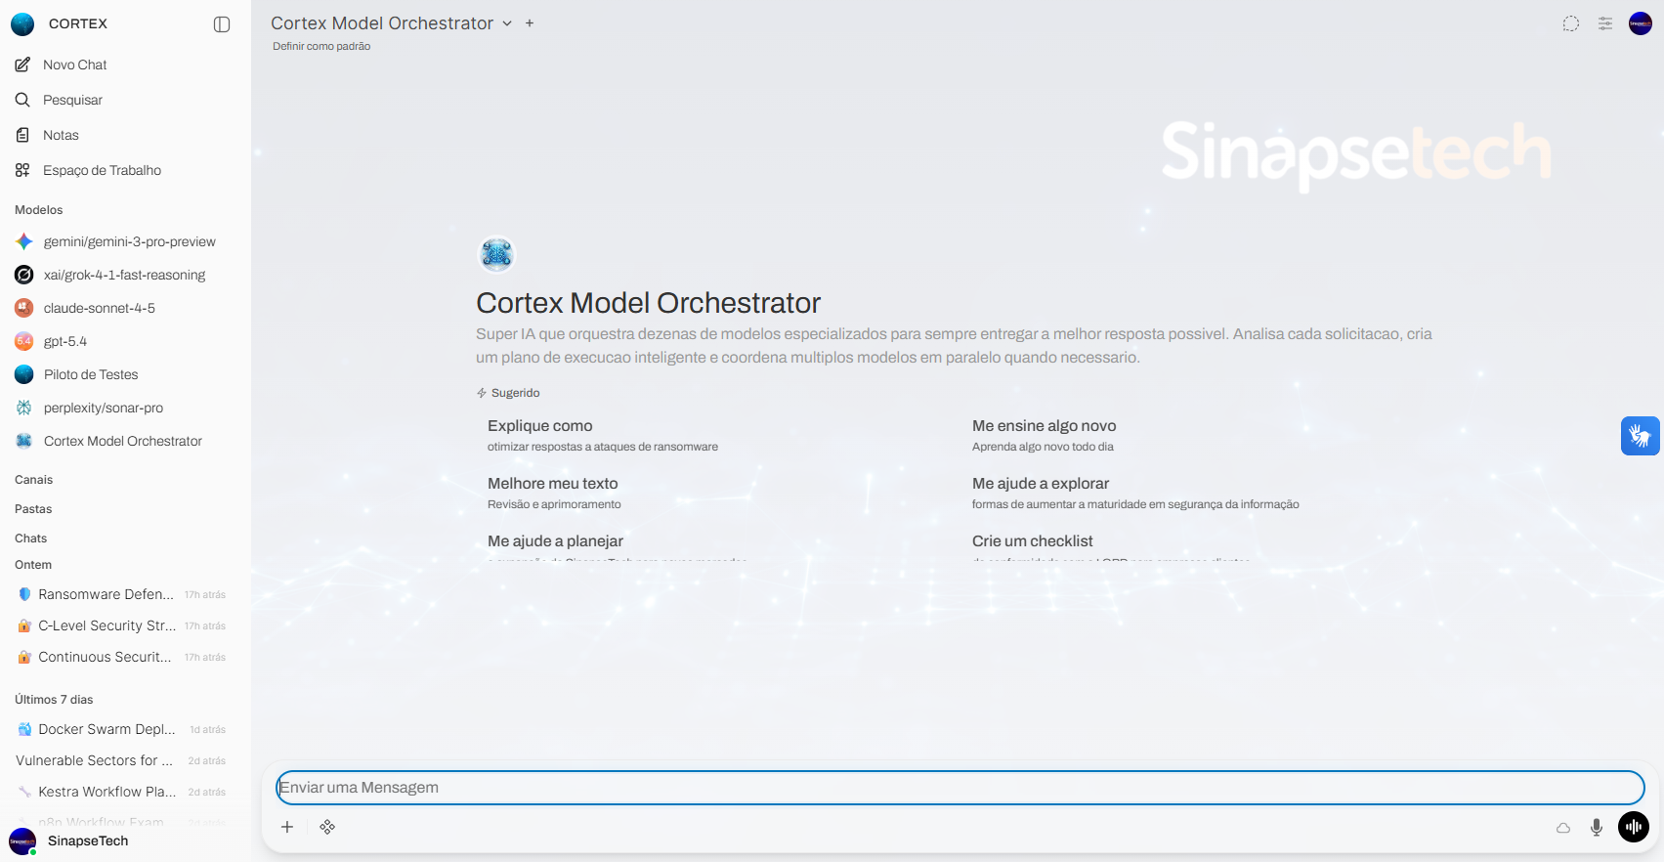The image size is (1664, 862).
Task: Select the claude-sonnet-4-5 model
Action: coord(99,308)
